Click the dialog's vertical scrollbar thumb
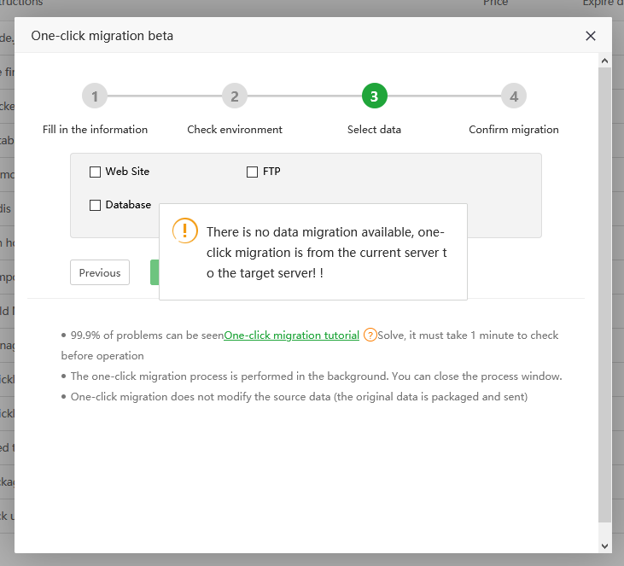The height and width of the screenshot is (566, 624). 604,290
